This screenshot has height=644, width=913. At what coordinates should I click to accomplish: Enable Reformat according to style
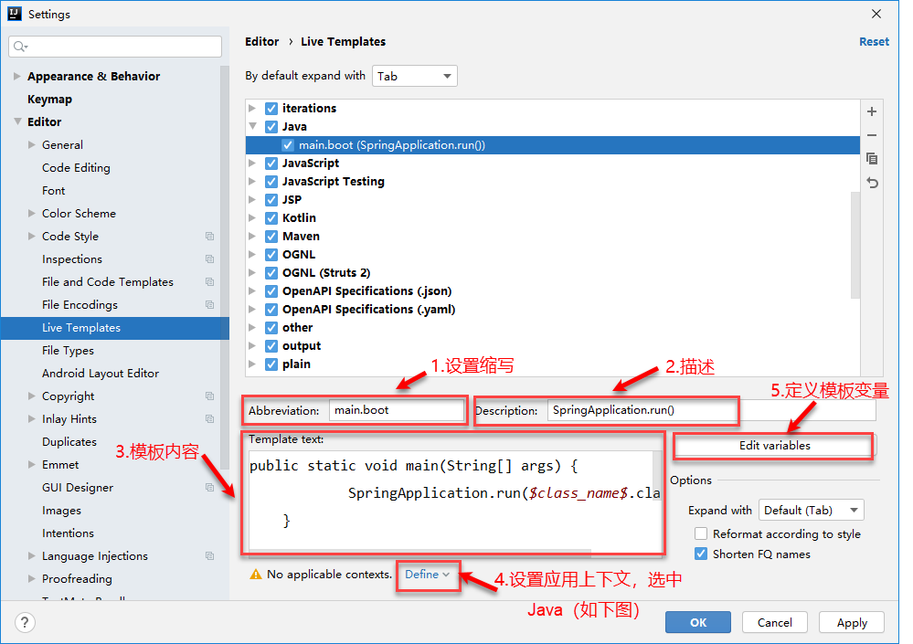point(701,534)
